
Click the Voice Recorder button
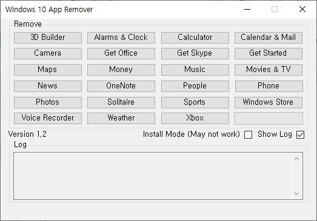point(48,118)
